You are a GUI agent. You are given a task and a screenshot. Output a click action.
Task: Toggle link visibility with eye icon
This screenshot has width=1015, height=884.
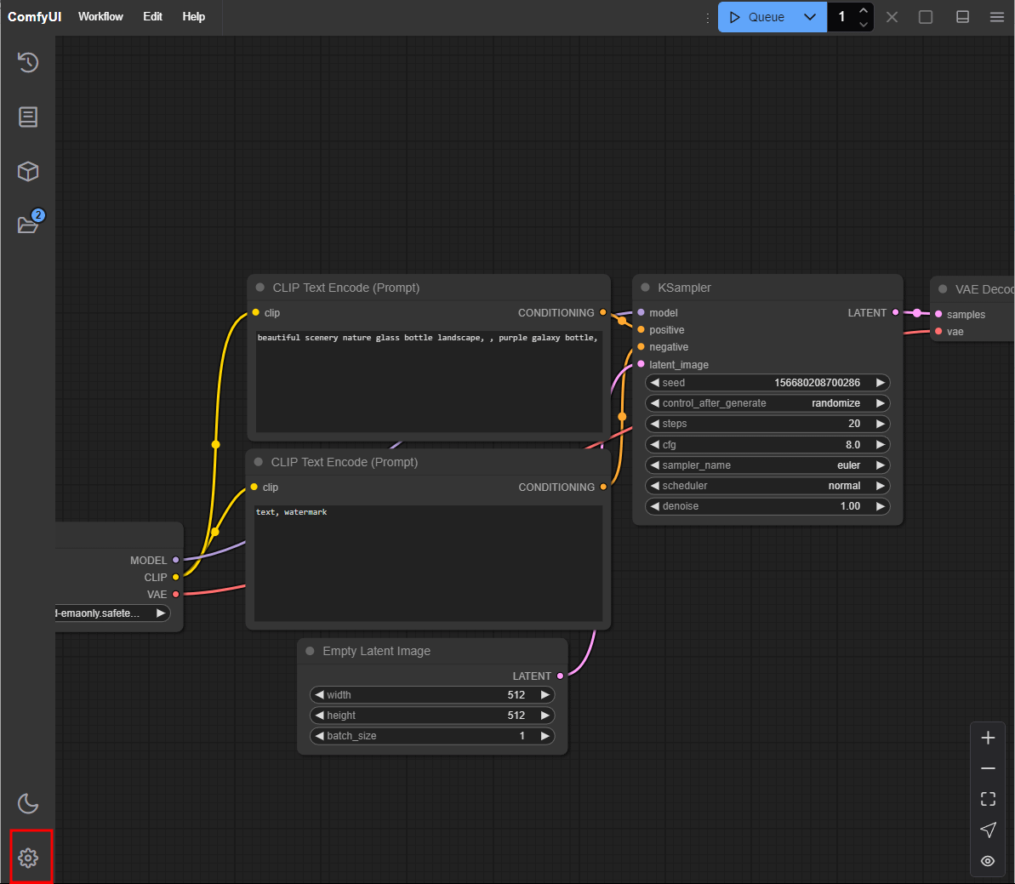(988, 861)
